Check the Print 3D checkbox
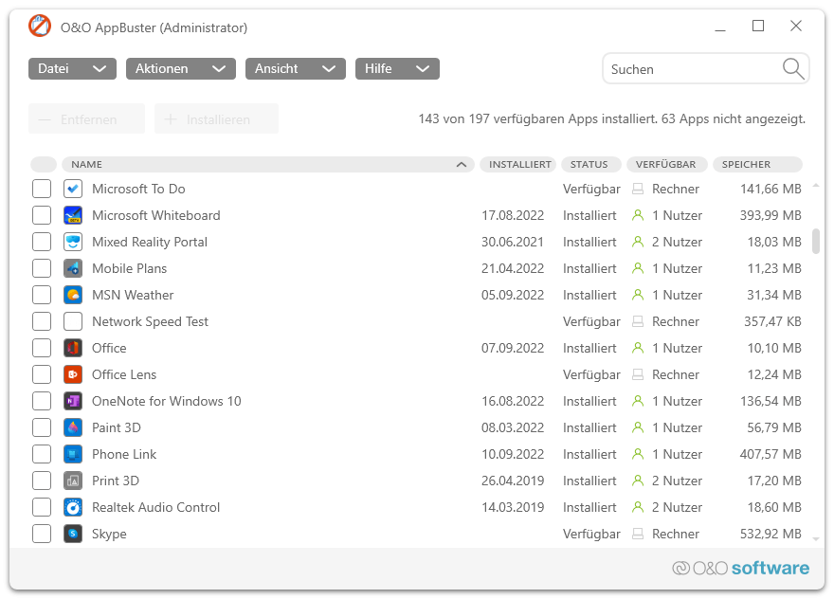Screen dimensions: 834x599 click(42, 481)
